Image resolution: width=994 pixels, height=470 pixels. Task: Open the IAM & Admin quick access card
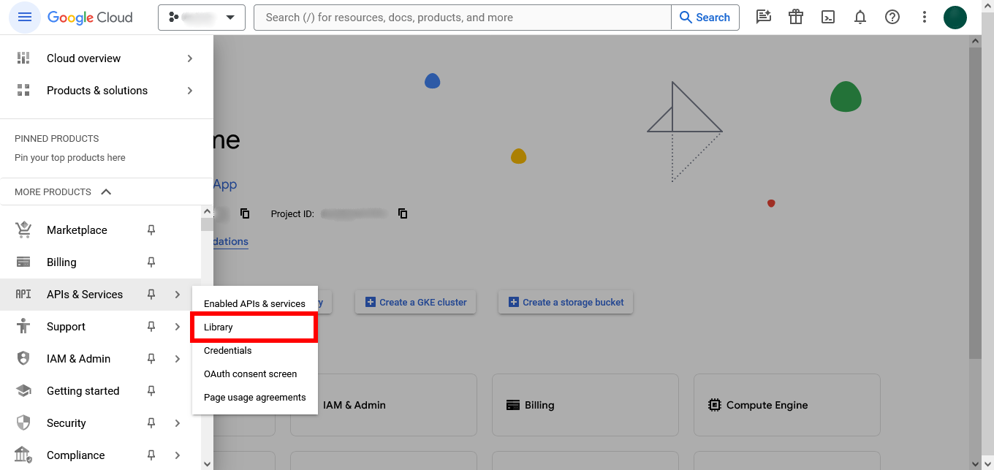[x=383, y=405]
